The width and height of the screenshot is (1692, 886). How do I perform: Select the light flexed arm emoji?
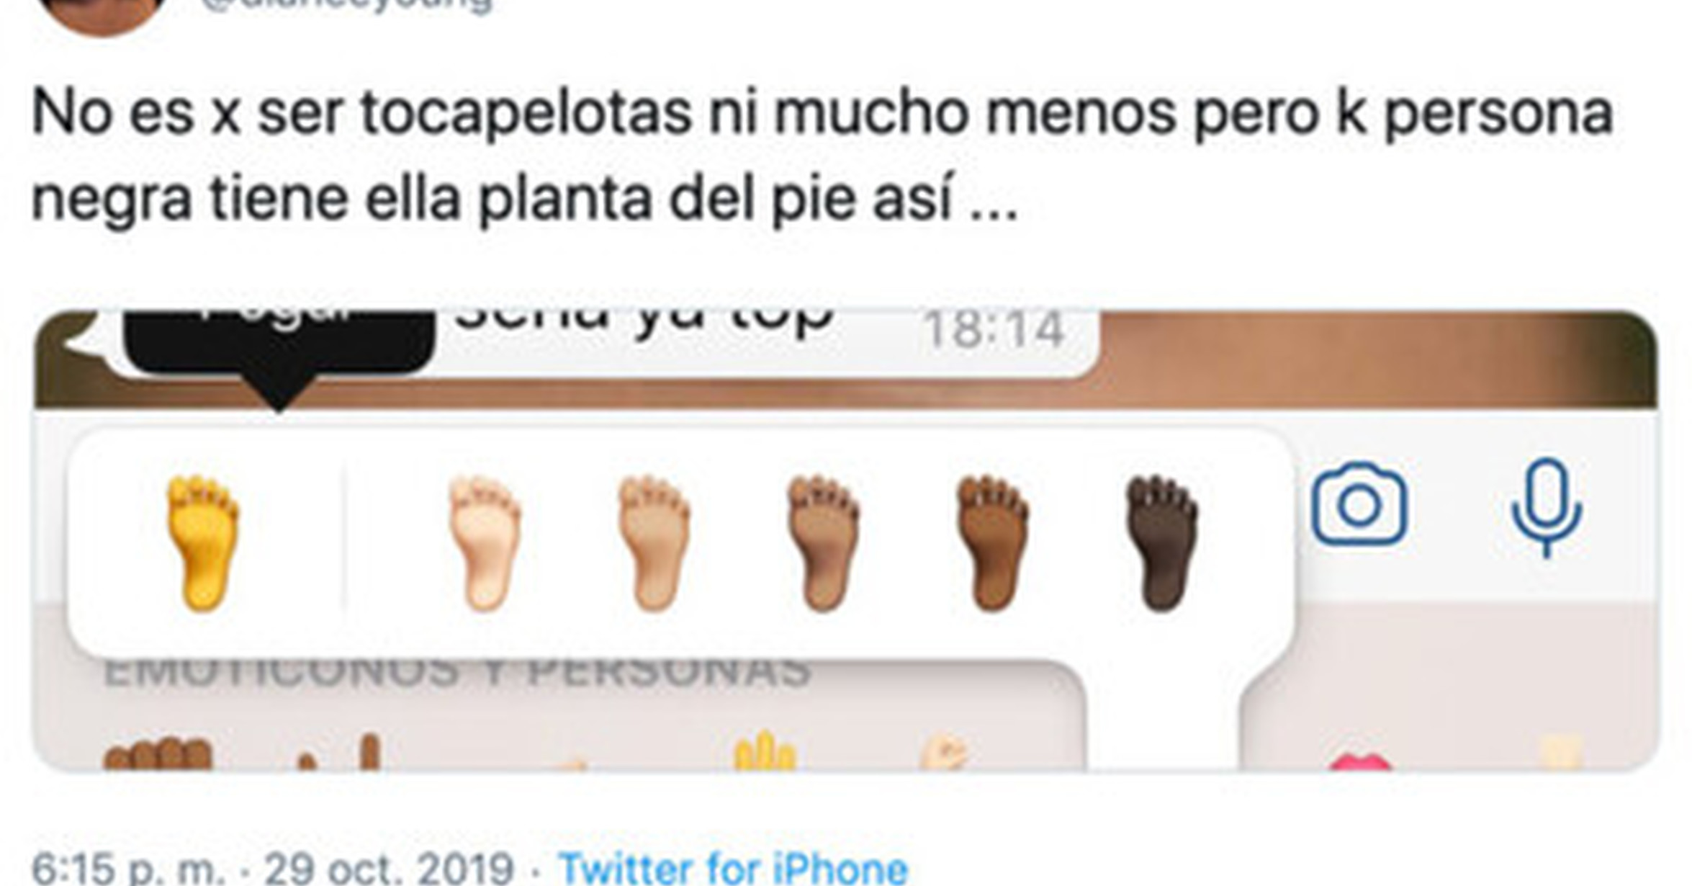click(945, 753)
